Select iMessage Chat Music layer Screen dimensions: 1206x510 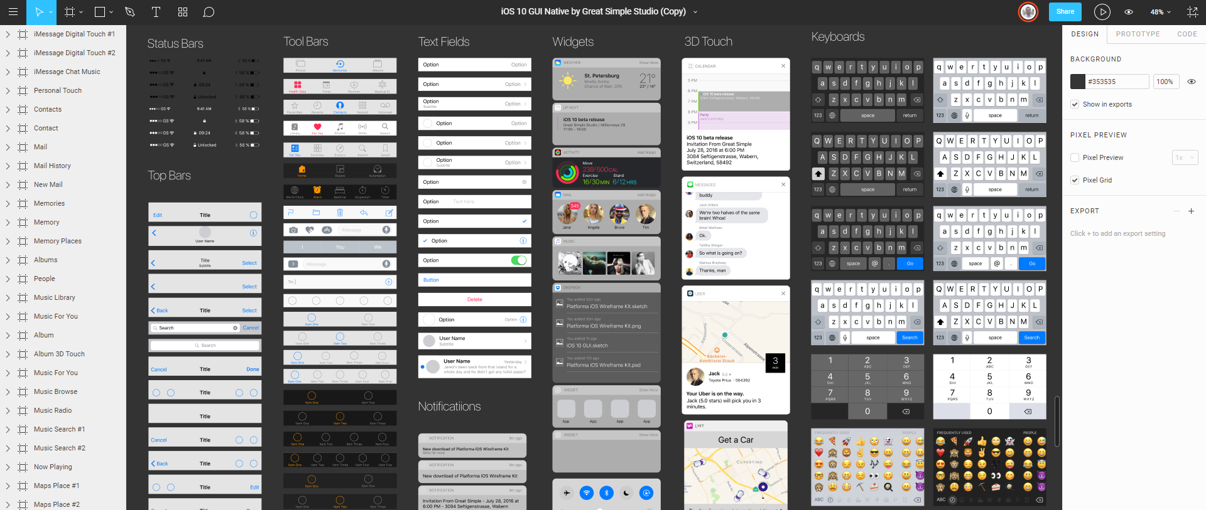[67, 72]
